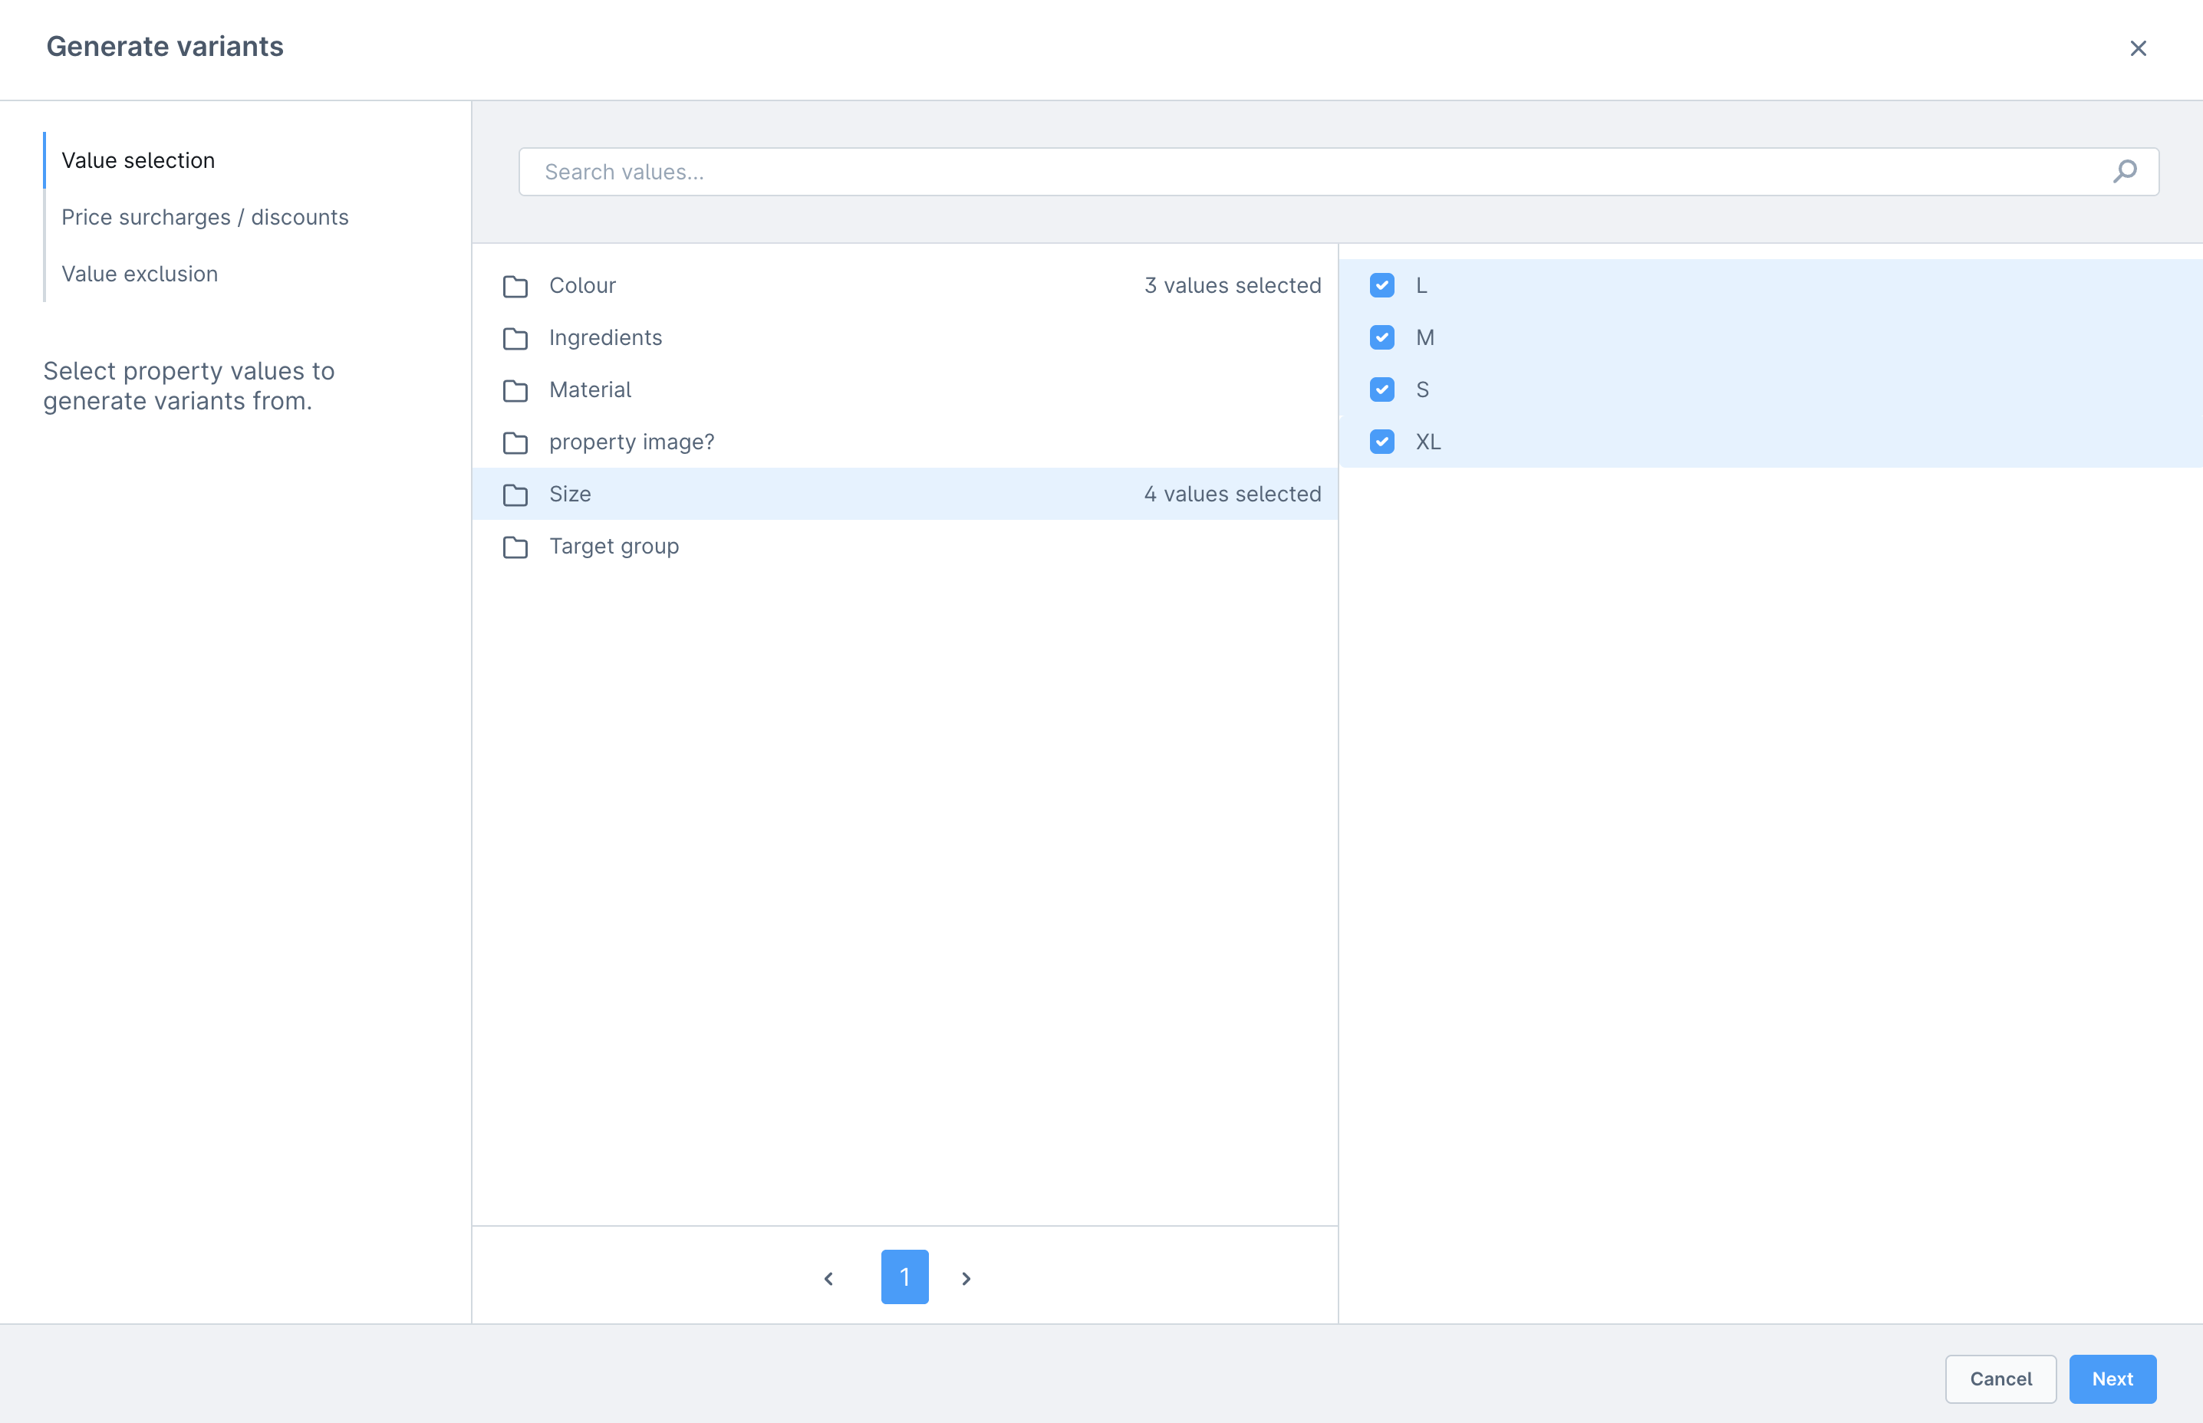Click the Colour folder icon

coord(515,287)
